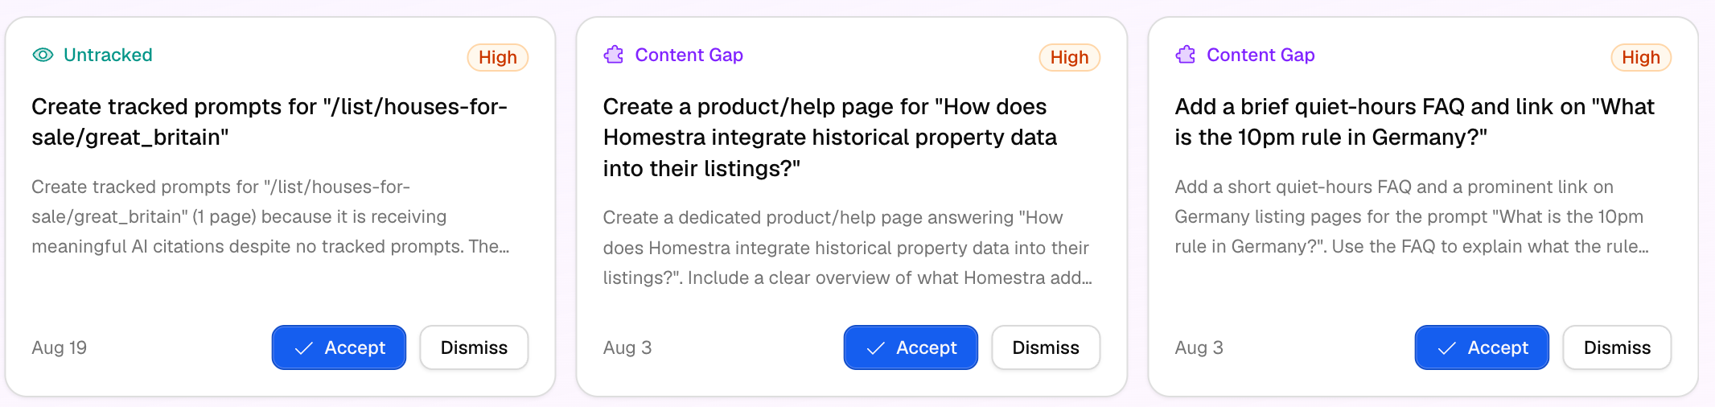Viewport: 1715px width, 407px height.
Task: Click High priority badge on Untracked card
Action: coord(498,57)
